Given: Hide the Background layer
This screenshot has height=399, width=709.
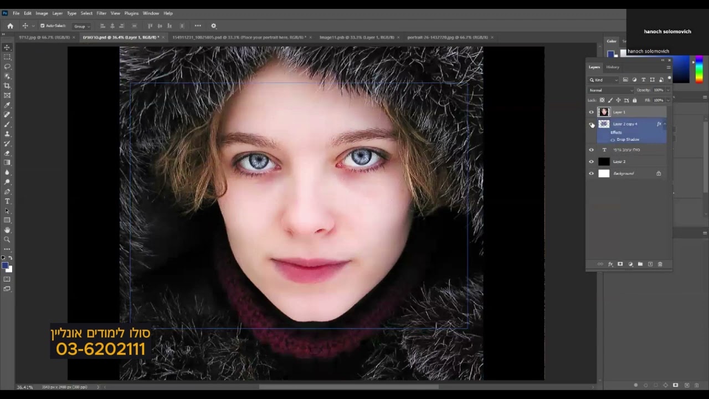Looking at the screenshot, I should tap(591, 173).
